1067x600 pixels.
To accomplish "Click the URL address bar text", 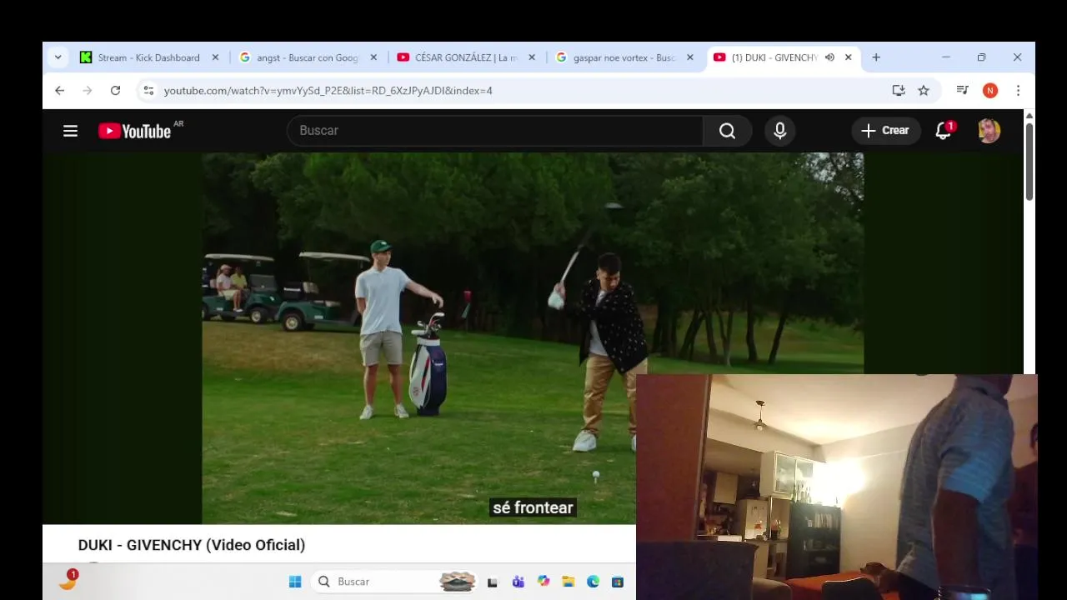I will click(x=328, y=90).
